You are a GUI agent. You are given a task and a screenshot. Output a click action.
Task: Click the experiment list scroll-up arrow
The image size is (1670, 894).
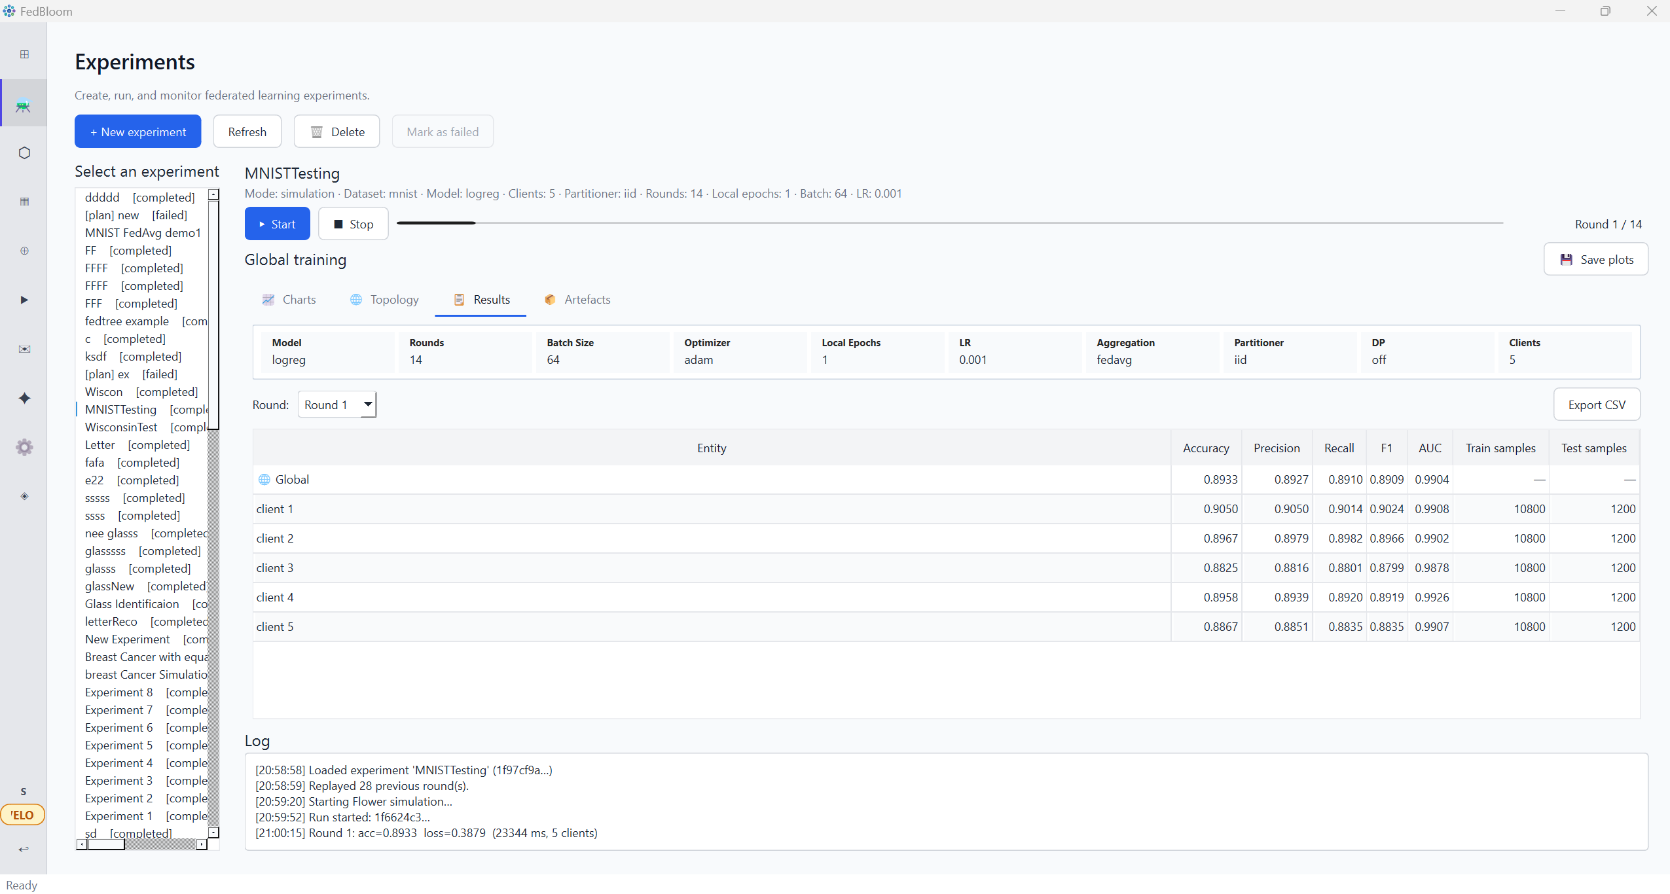point(213,194)
